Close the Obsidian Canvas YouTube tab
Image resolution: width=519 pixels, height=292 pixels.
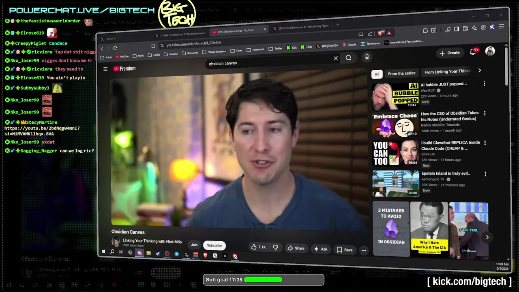click(265, 29)
